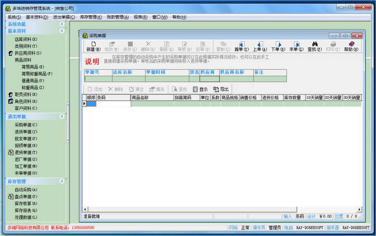Click the 库存数量 column header
Image resolution: width=376 pixels, height=236 pixels.
(294, 97)
